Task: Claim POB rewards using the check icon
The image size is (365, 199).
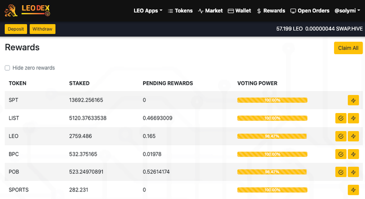Action: [341, 172]
